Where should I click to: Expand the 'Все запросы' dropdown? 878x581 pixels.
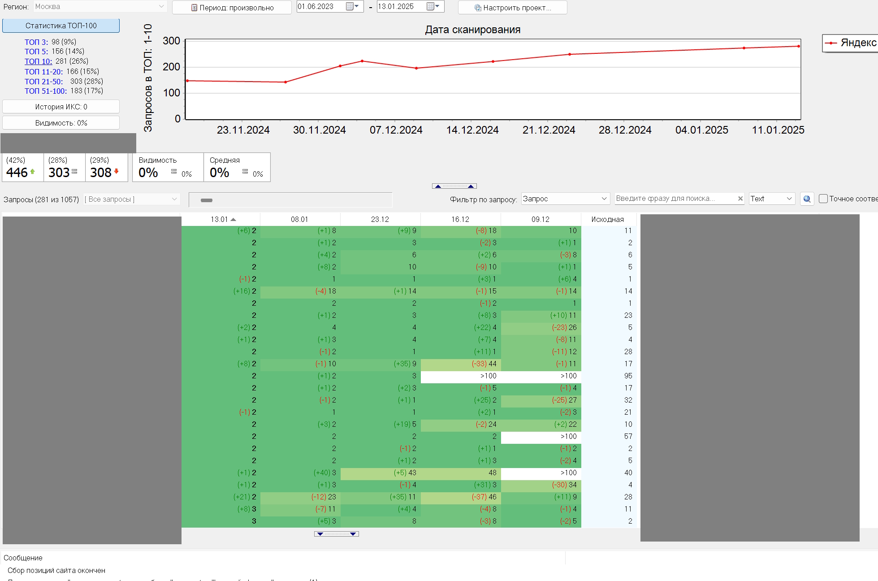(x=132, y=199)
